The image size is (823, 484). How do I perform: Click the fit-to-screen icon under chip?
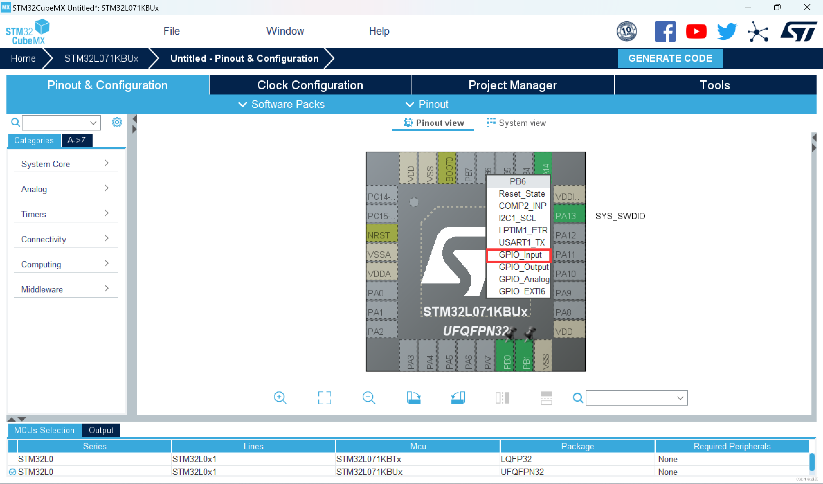coord(324,398)
